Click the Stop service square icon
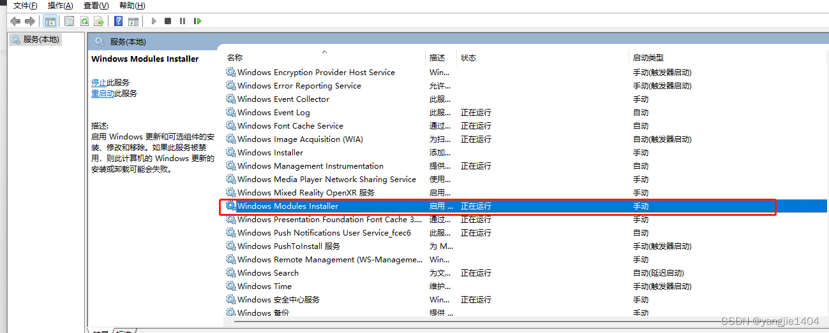This screenshot has width=829, height=333. 168,21
